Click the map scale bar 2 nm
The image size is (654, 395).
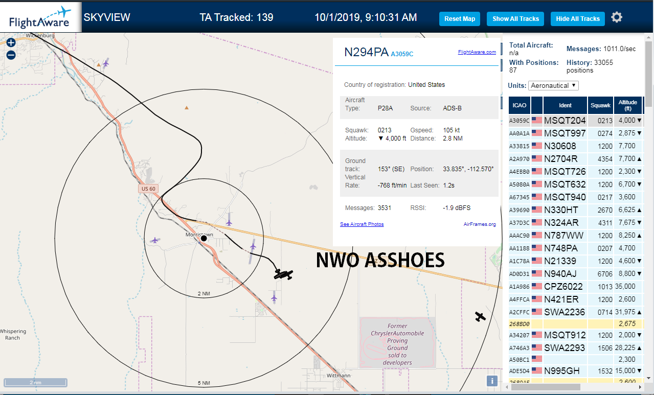[x=35, y=382]
